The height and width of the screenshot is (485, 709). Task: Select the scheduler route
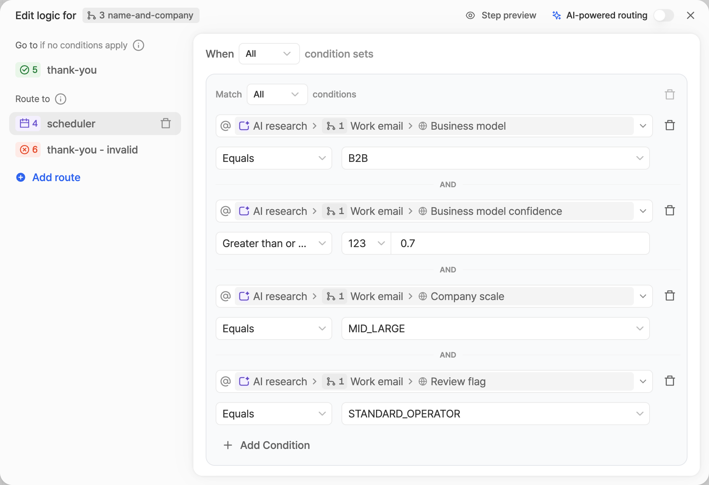[x=95, y=124]
